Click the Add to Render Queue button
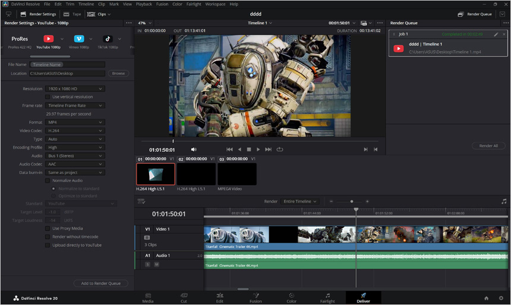The height and width of the screenshot is (305, 511). 100,284
